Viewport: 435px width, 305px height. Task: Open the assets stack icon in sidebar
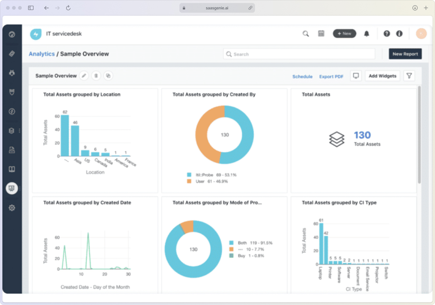tap(11, 131)
